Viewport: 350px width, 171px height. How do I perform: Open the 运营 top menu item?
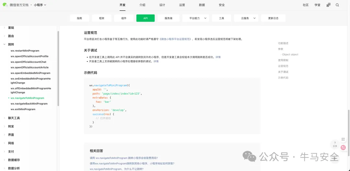tap(182, 5)
